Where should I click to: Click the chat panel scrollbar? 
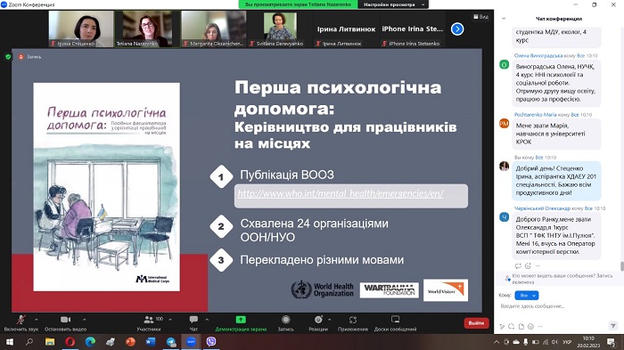click(x=621, y=266)
